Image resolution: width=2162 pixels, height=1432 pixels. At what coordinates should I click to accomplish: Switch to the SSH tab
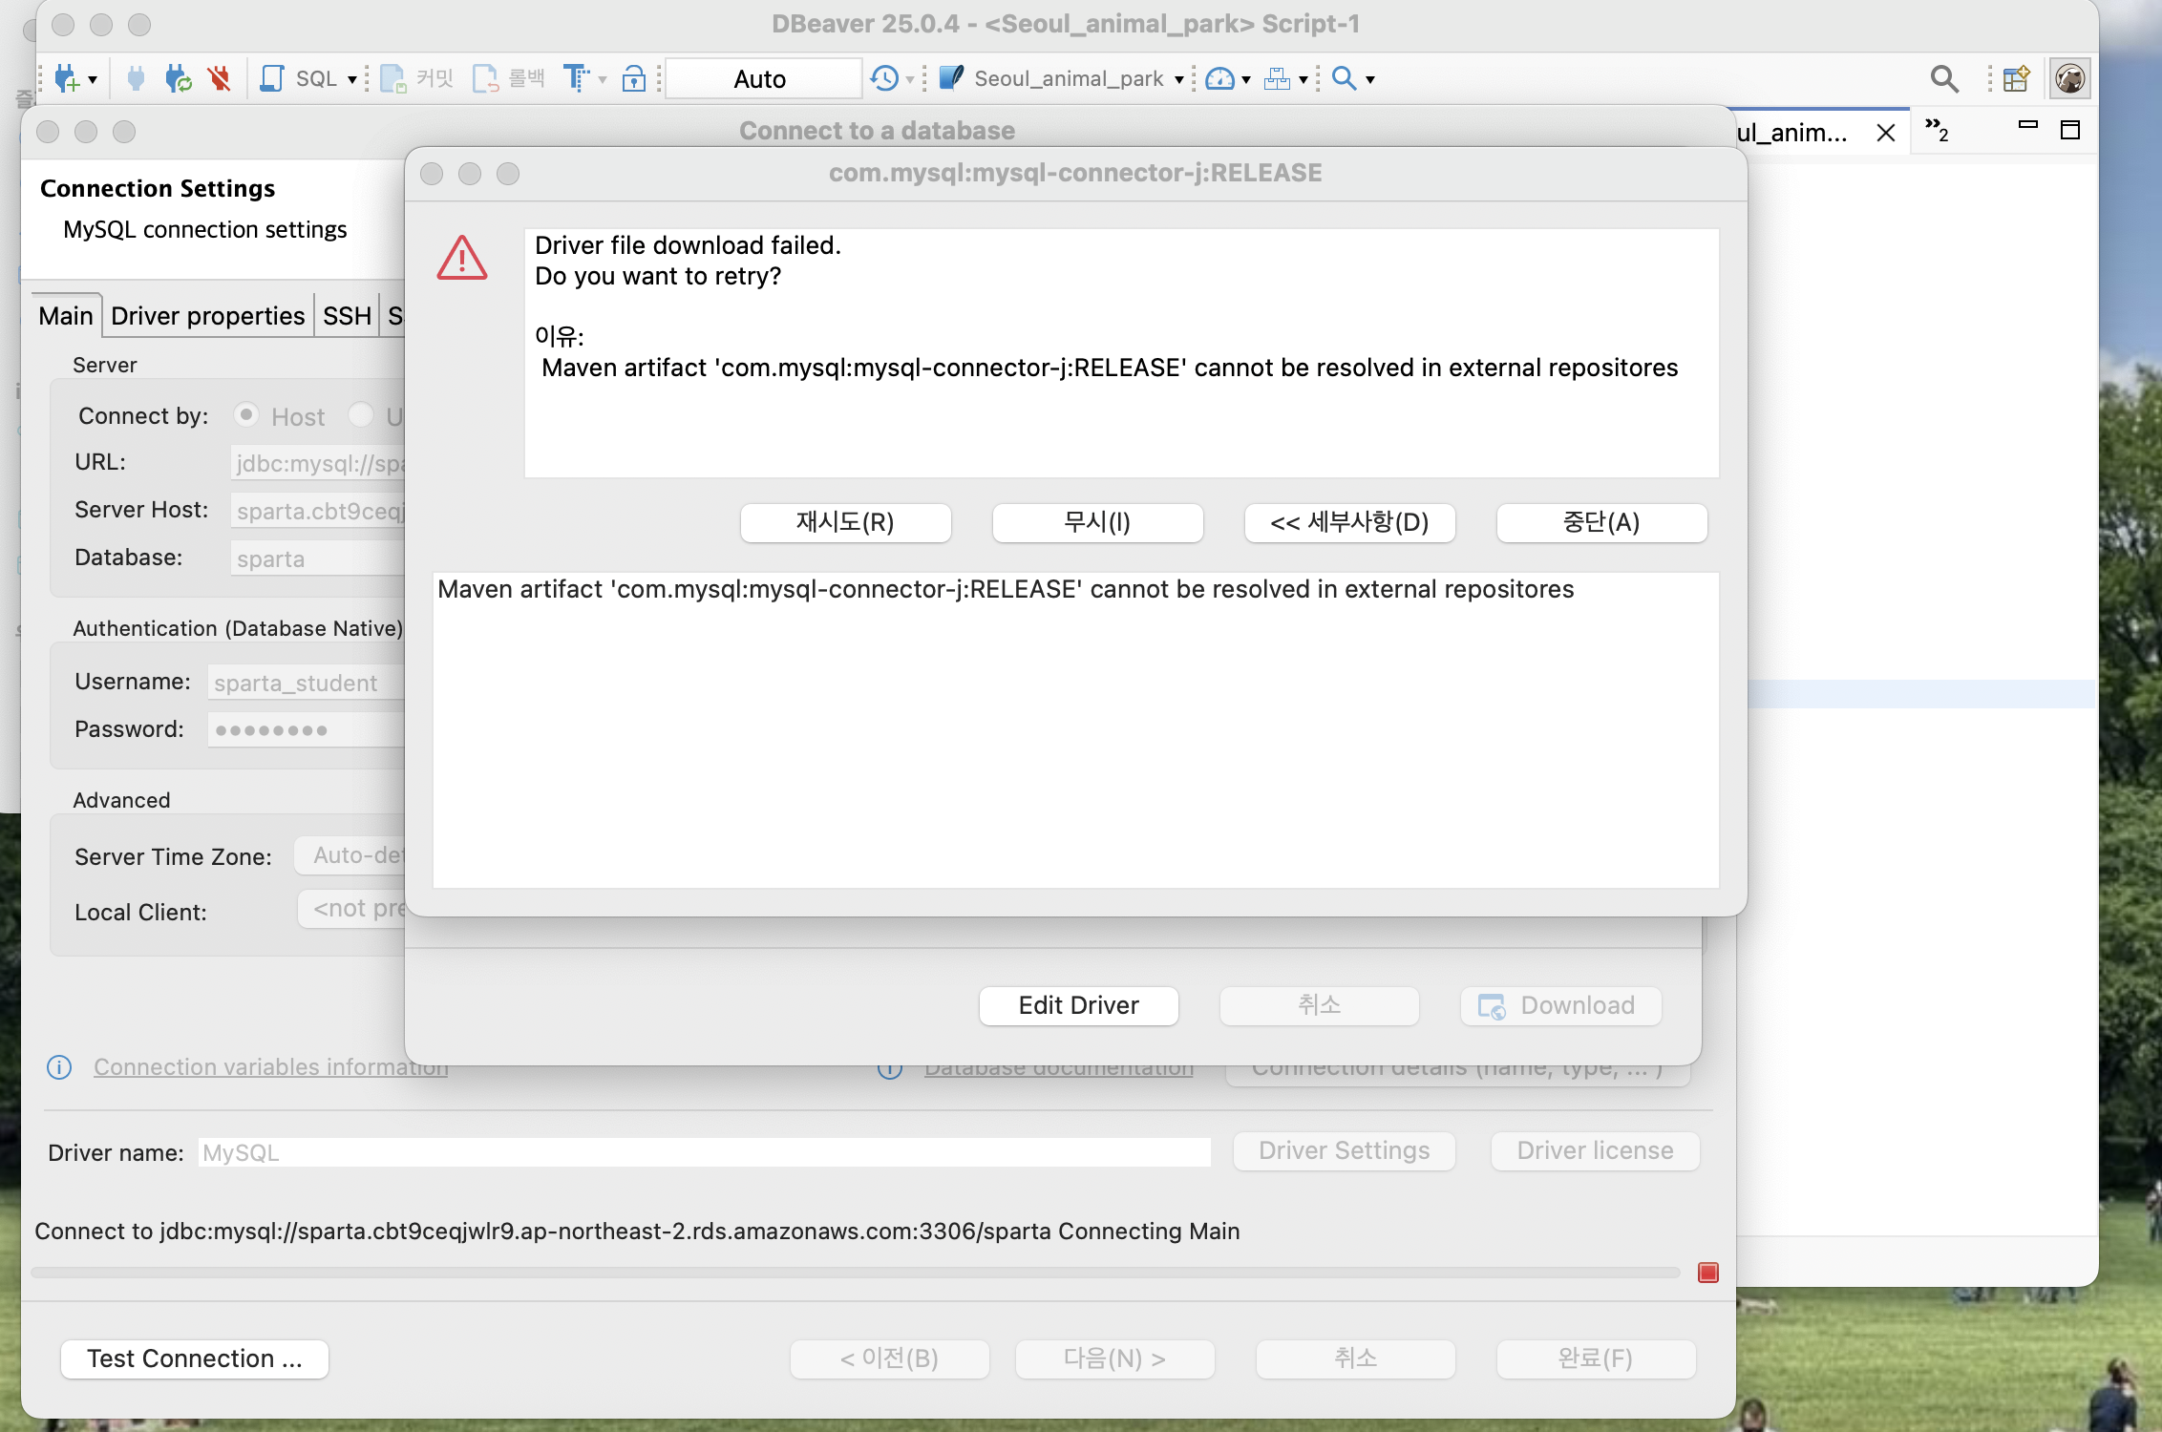347,316
